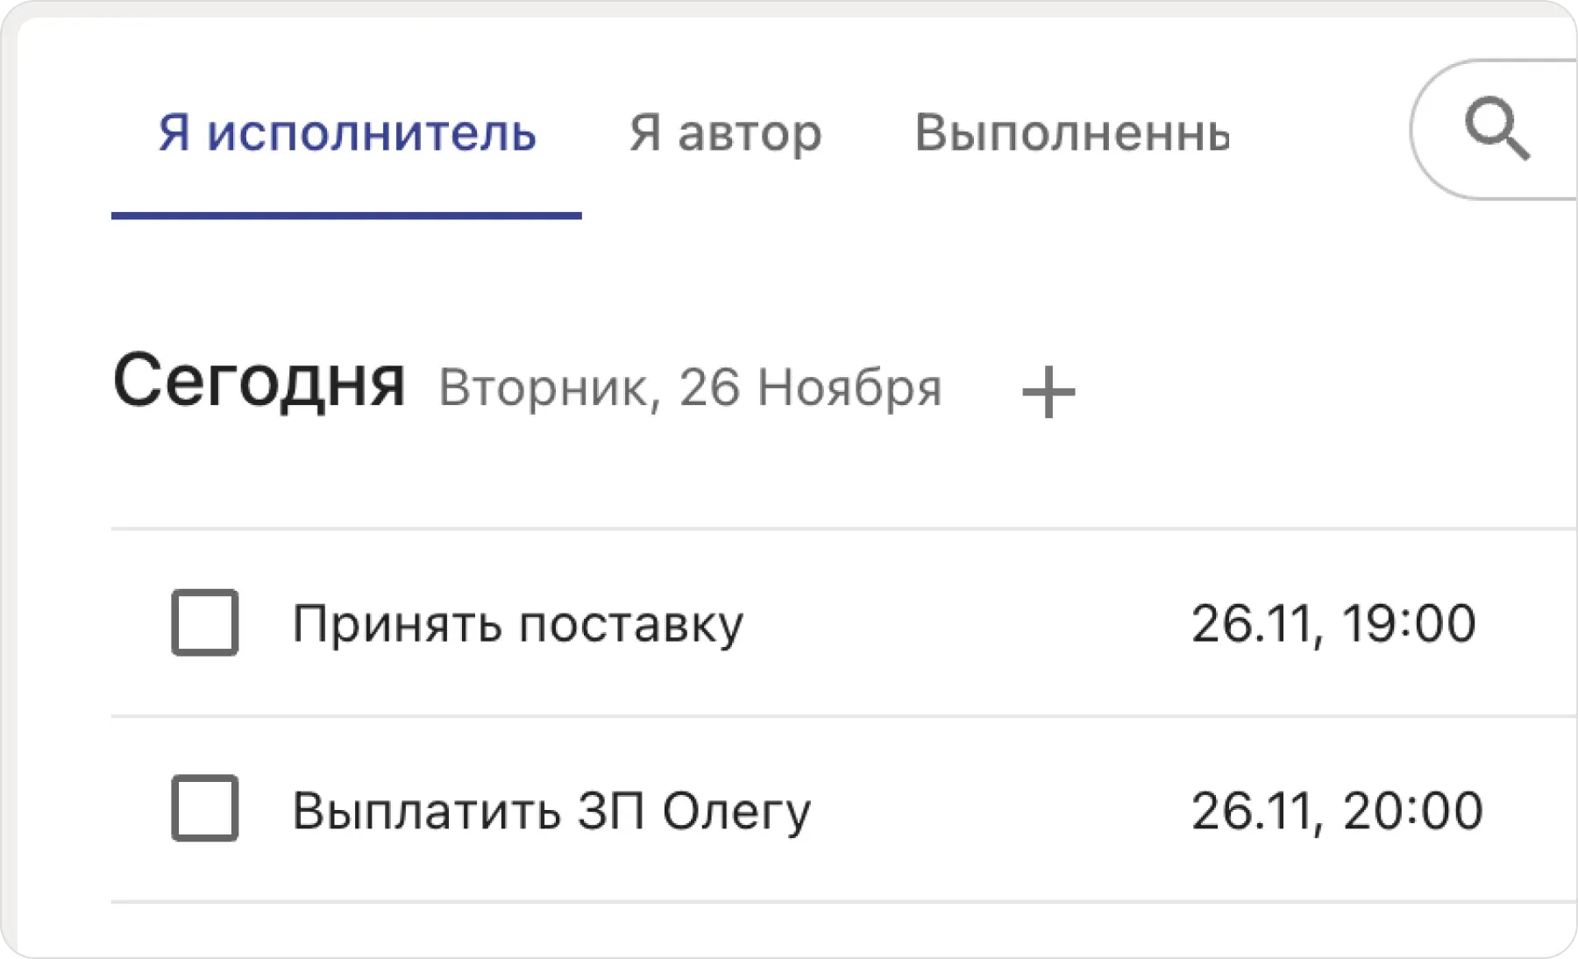Image resolution: width=1578 pixels, height=959 pixels.
Task: Switch to the Я автор tab
Action: (x=724, y=133)
